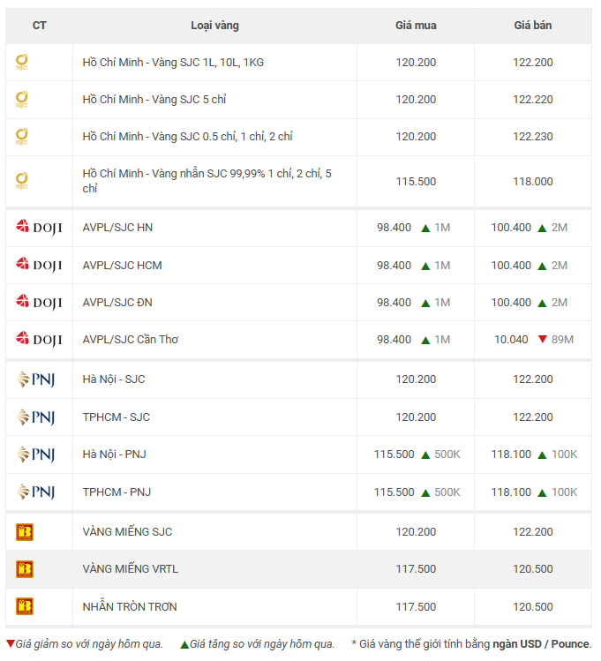Click the 100K change for TPHCM - PNJ
Image resolution: width=601 pixels, height=661 pixels.
tap(564, 492)
